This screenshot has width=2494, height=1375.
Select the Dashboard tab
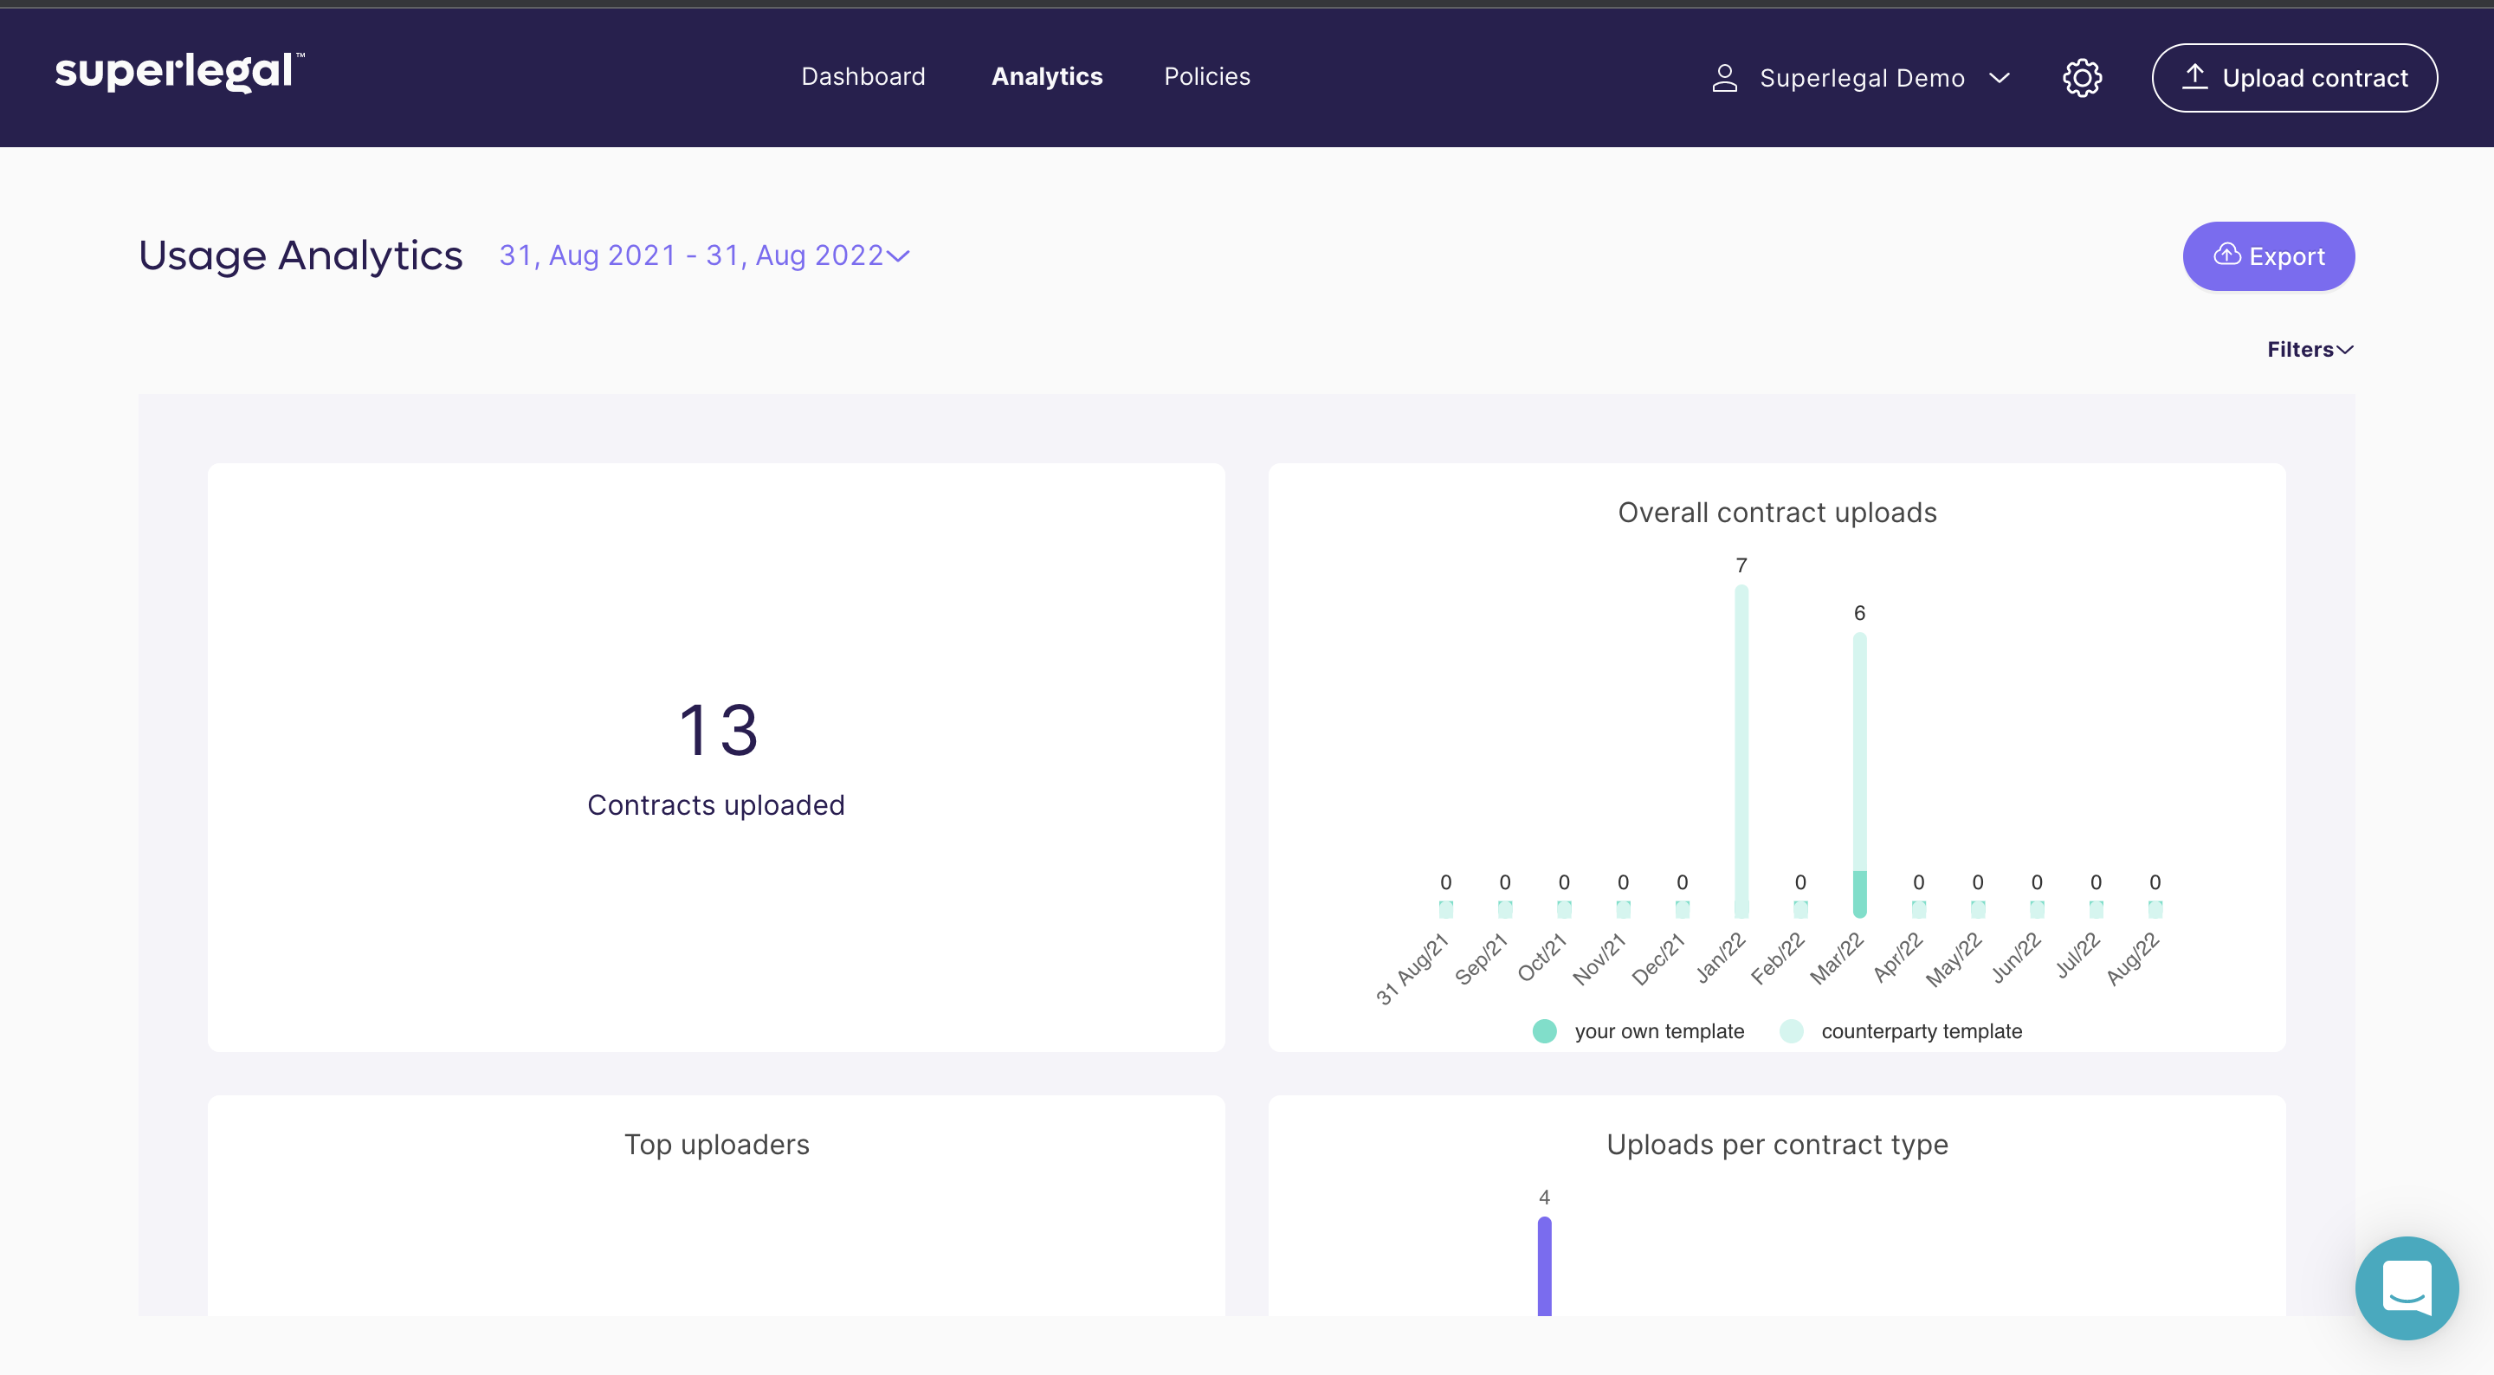click(863, 76)
